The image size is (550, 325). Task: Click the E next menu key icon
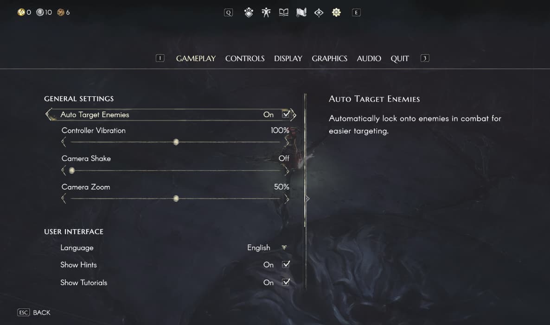[x=356, y=12]
